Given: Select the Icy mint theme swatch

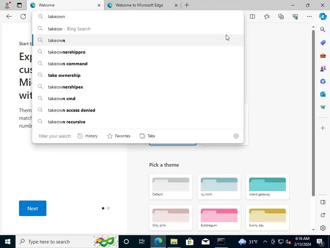Looking at the screenshot, I should [x=219, y=187].
